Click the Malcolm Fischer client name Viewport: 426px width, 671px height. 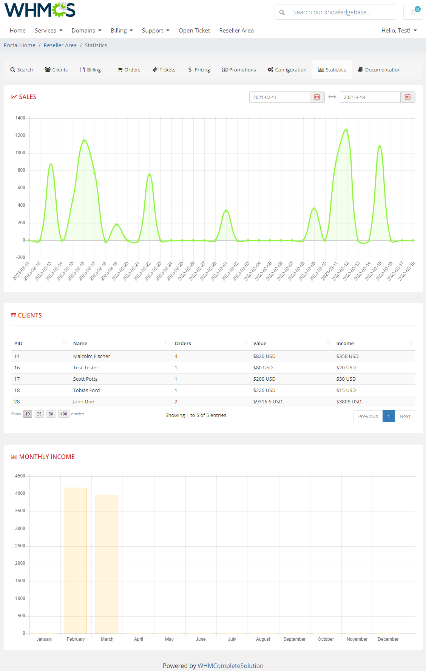point(91,356)
